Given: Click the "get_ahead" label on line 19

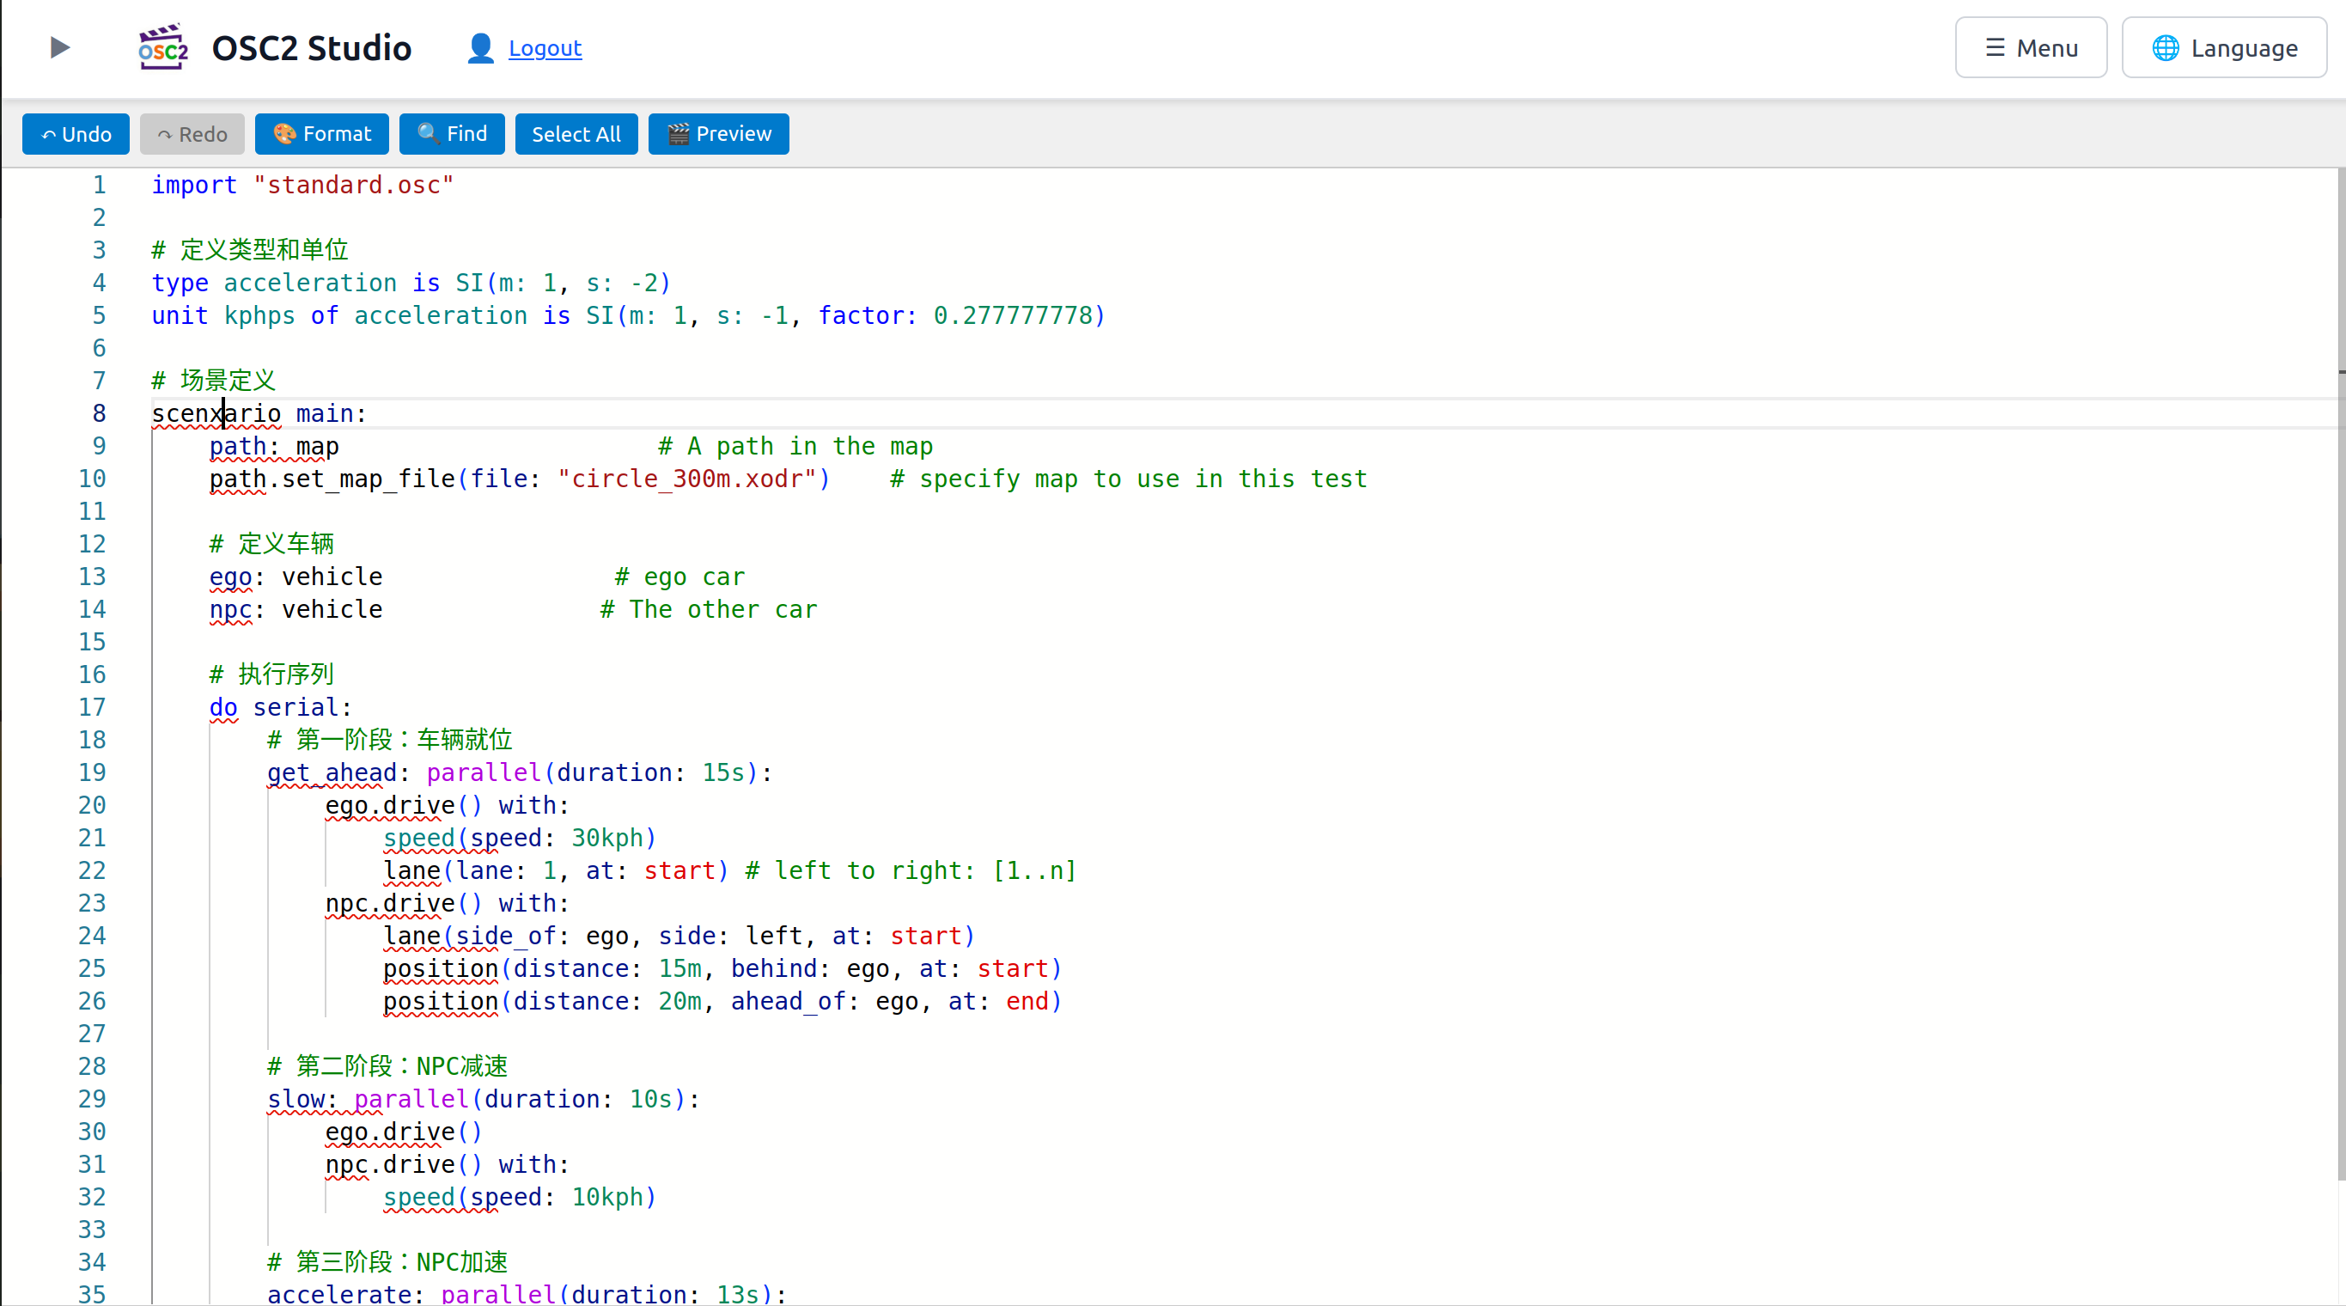Looking at the screenshot, I should point(332,773).
